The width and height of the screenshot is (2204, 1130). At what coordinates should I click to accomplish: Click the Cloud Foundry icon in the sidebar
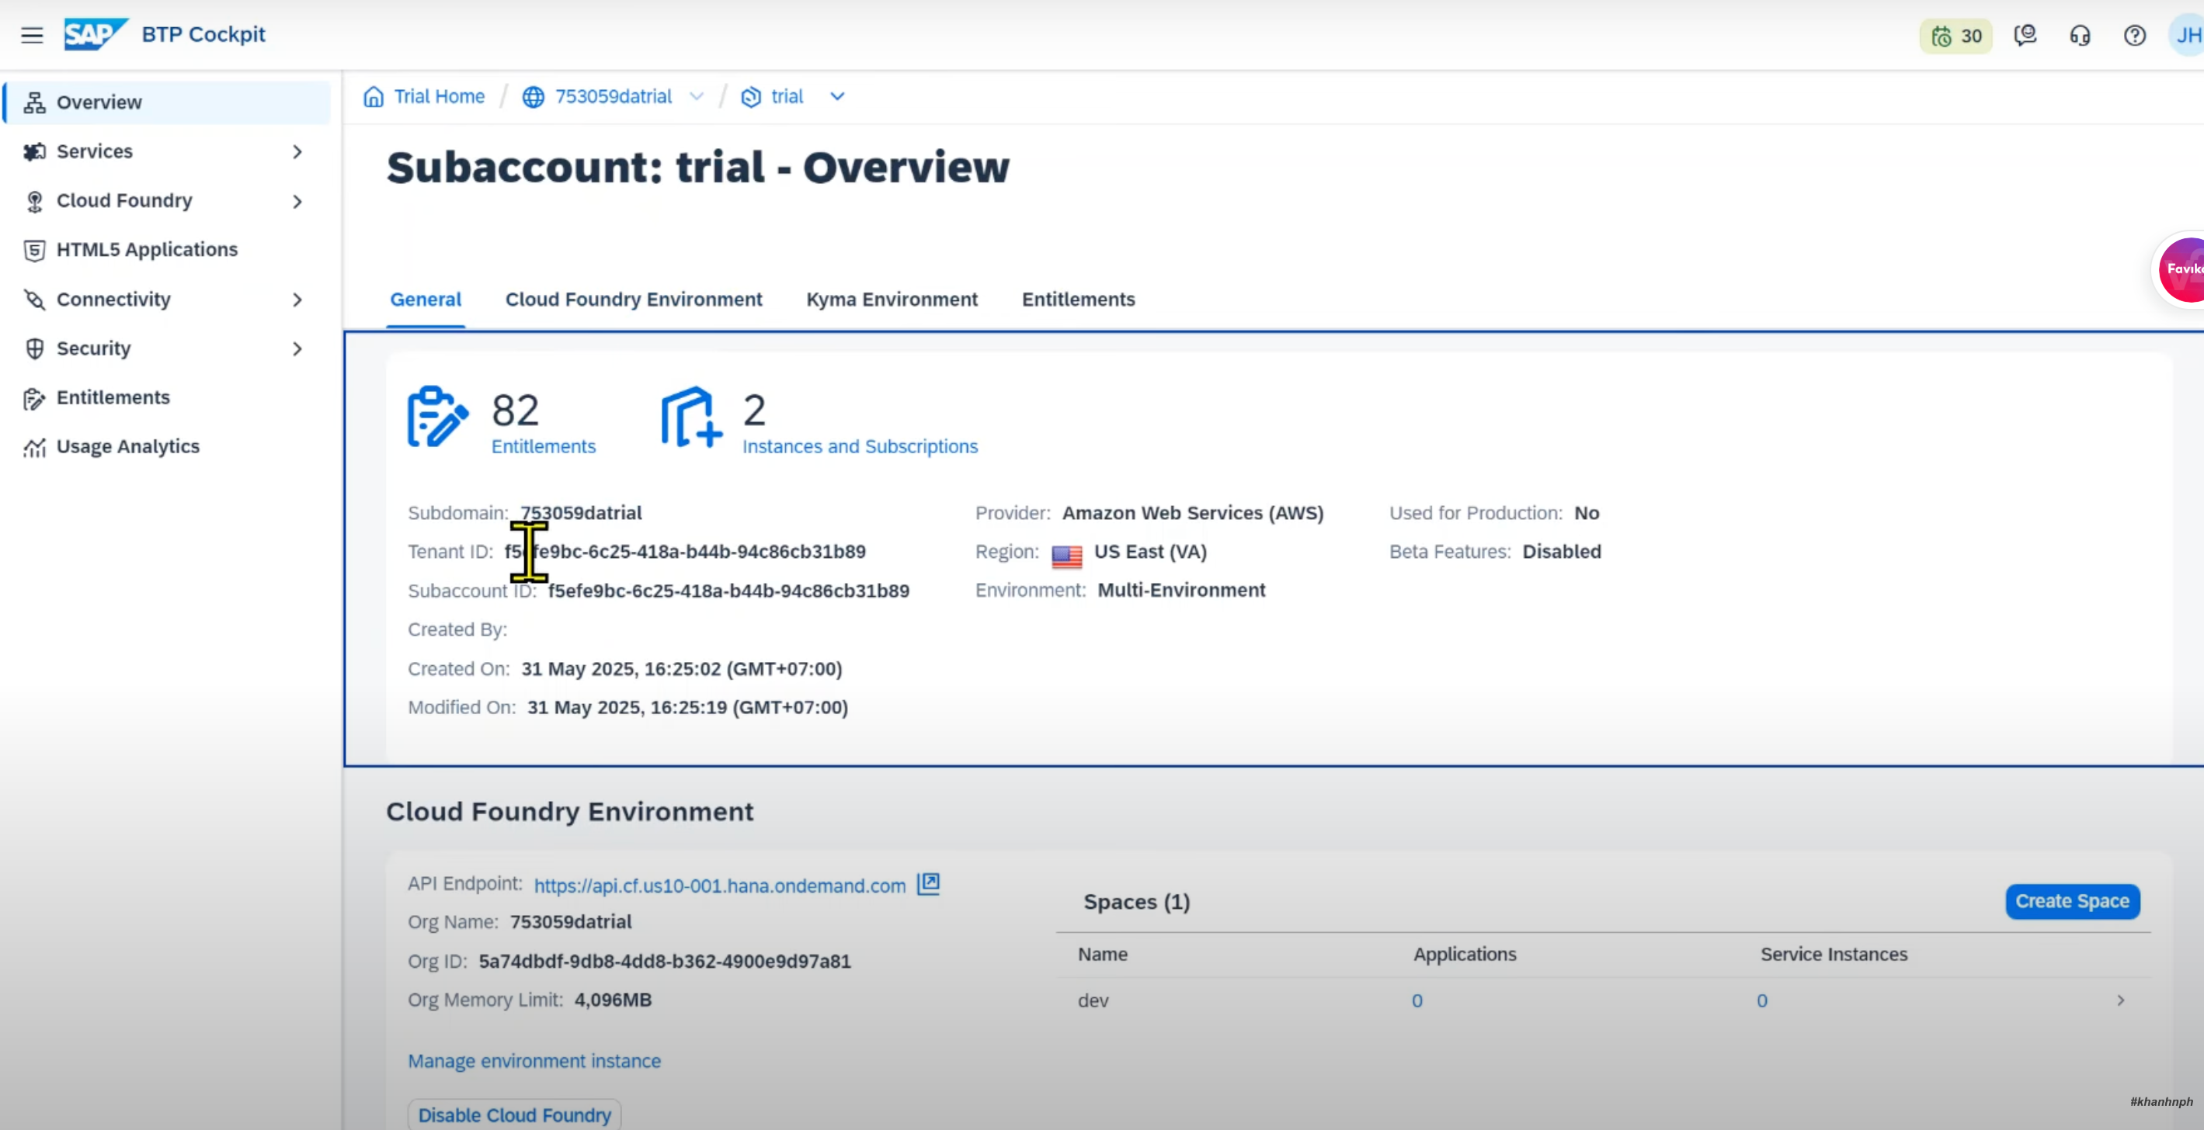pyautogui.click(x=34, y=201)
